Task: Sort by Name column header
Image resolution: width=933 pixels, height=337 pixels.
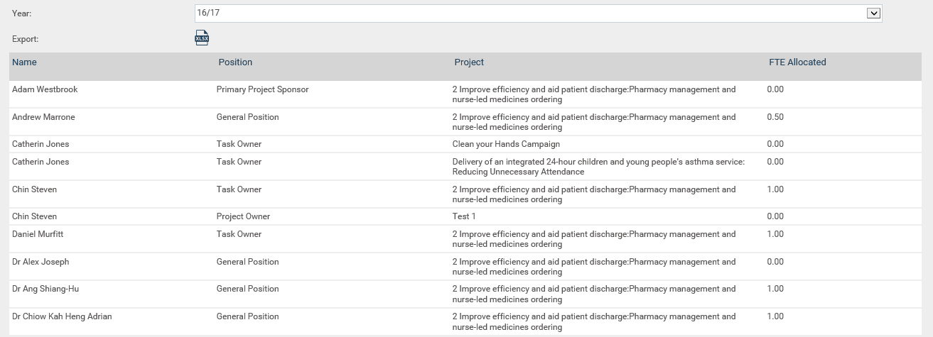Action: (25, 62)
